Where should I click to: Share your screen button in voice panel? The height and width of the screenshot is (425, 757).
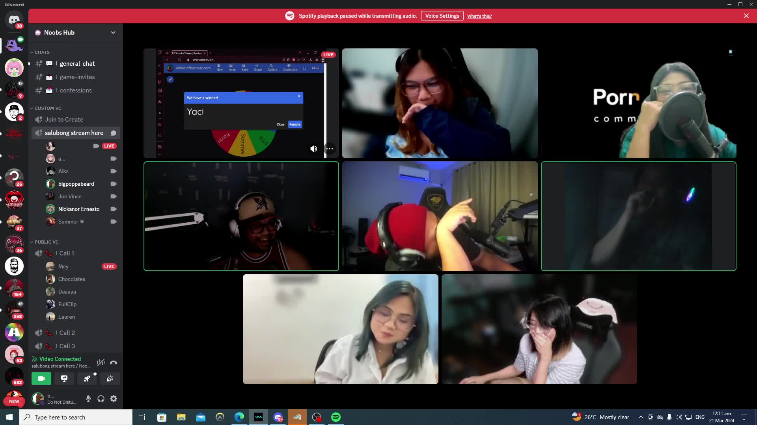click(x=64, y=379)
